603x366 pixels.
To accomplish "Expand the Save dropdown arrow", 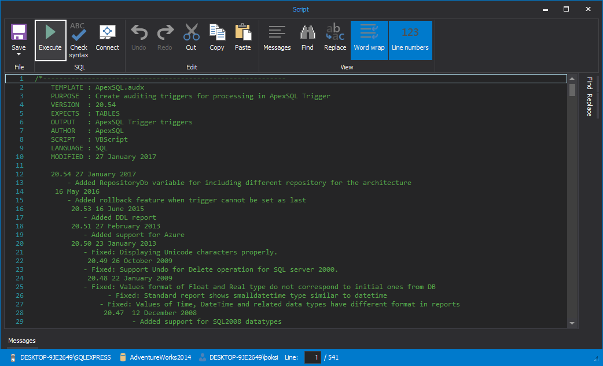I will (19, 55).
